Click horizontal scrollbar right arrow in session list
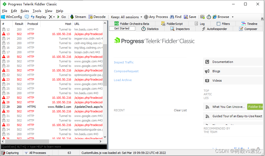This screenshot has height=156, width=265. (100, 141)
